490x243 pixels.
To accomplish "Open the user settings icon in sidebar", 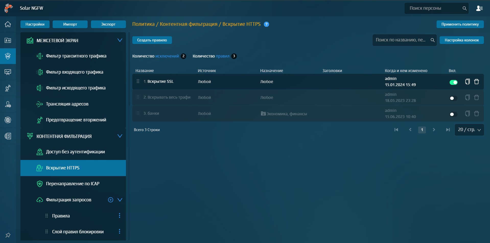I will click(x=8, y=104).
